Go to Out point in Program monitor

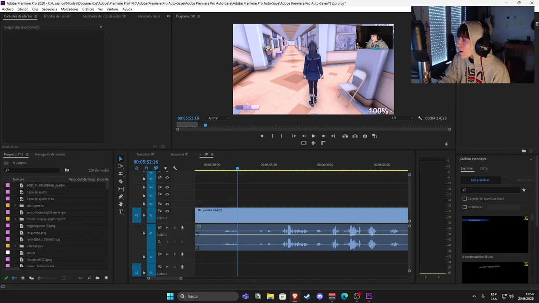(333, 136)
